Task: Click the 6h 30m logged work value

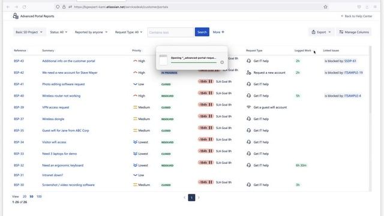Action: 301,166
